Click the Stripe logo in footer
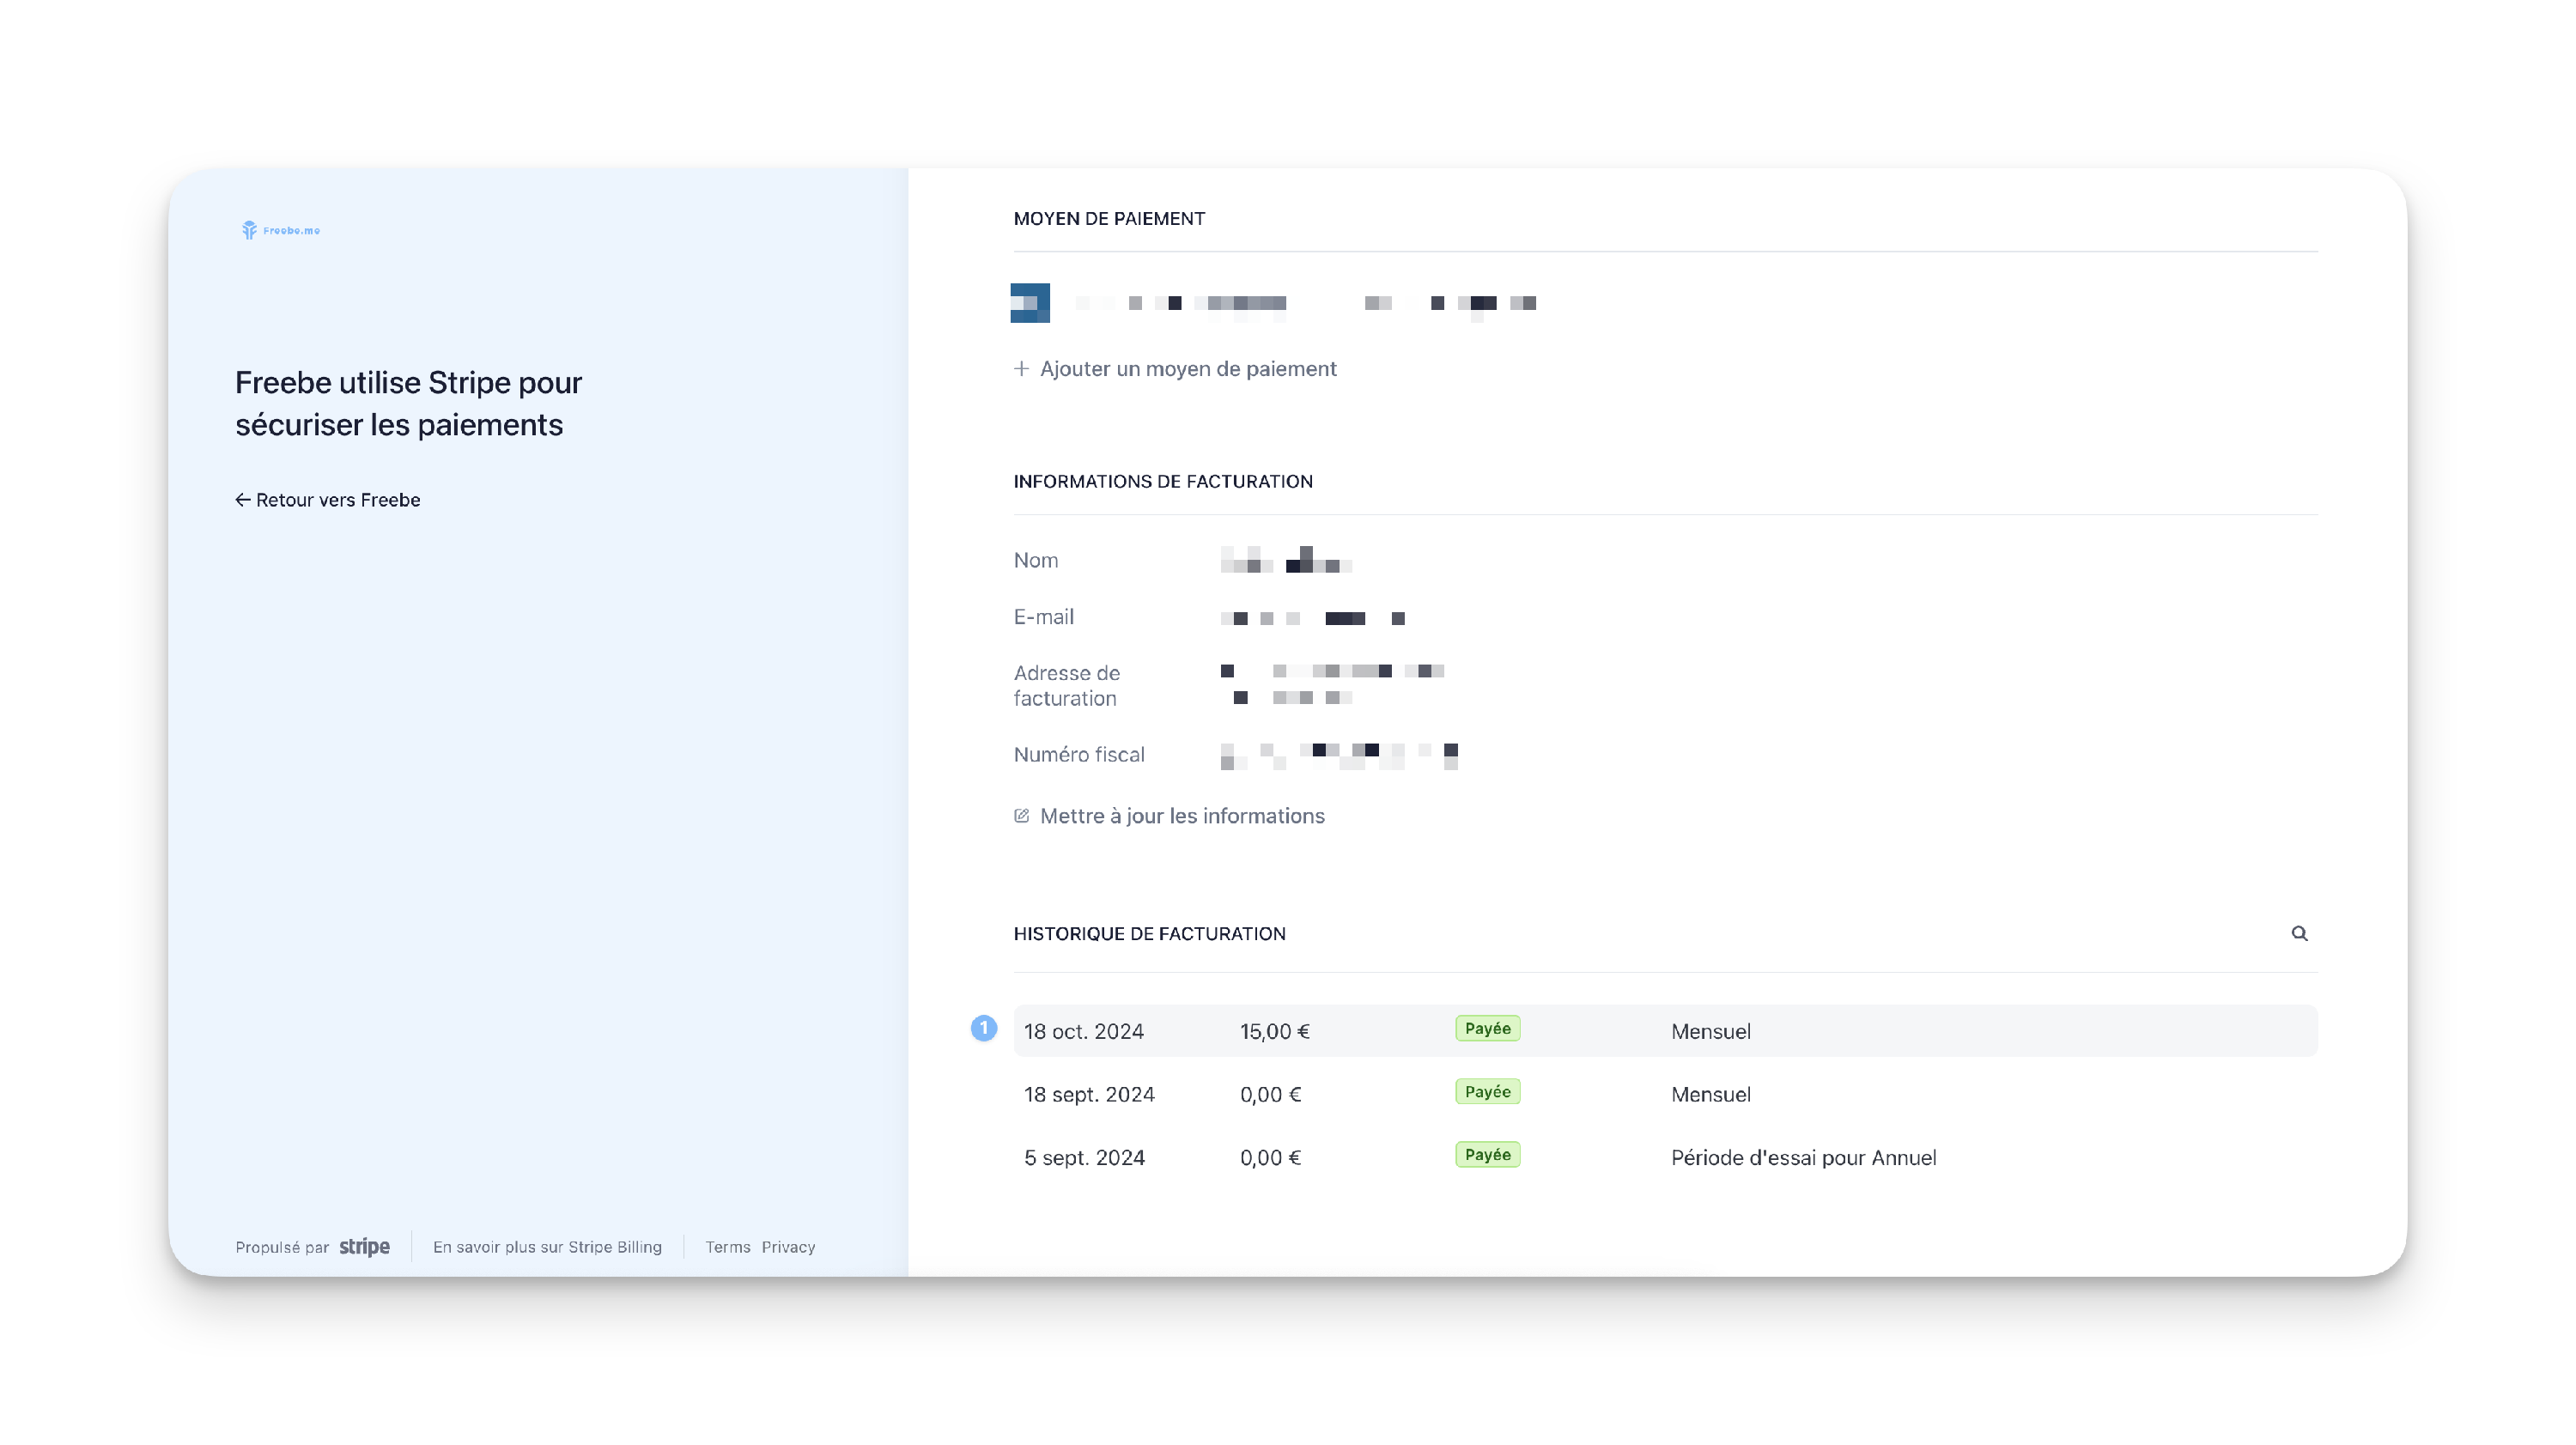The width and height of the screenshot is (2576, 1445). coord(364,1247)
